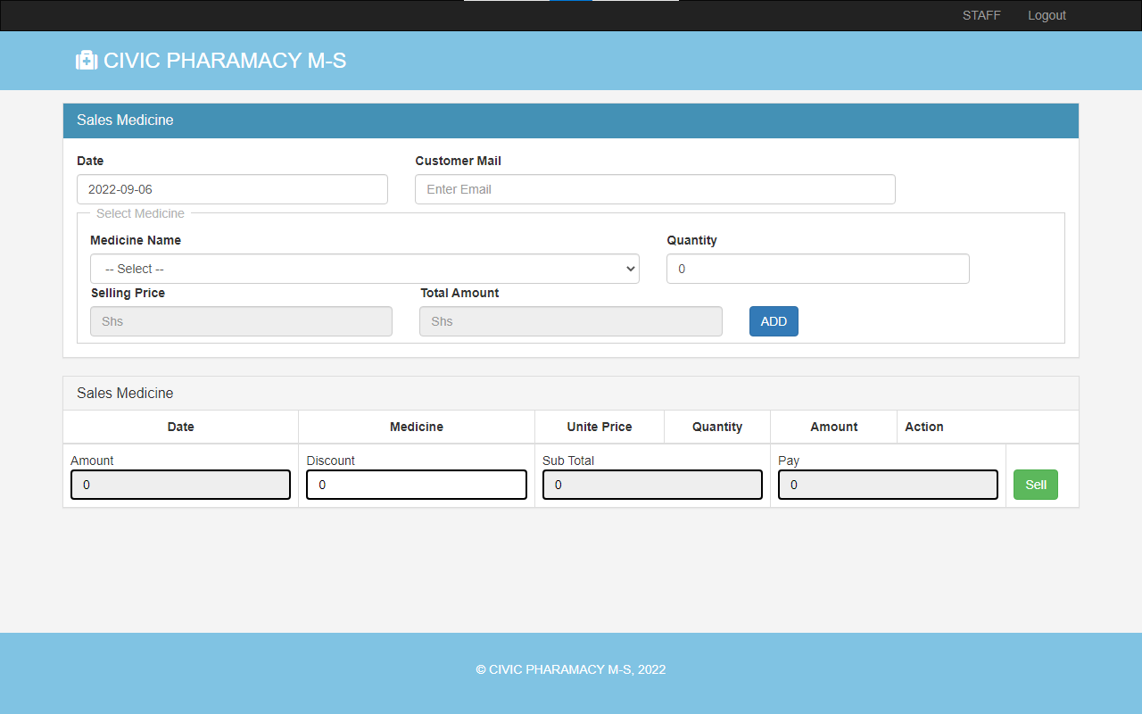Click the Sub Total field

652,485
